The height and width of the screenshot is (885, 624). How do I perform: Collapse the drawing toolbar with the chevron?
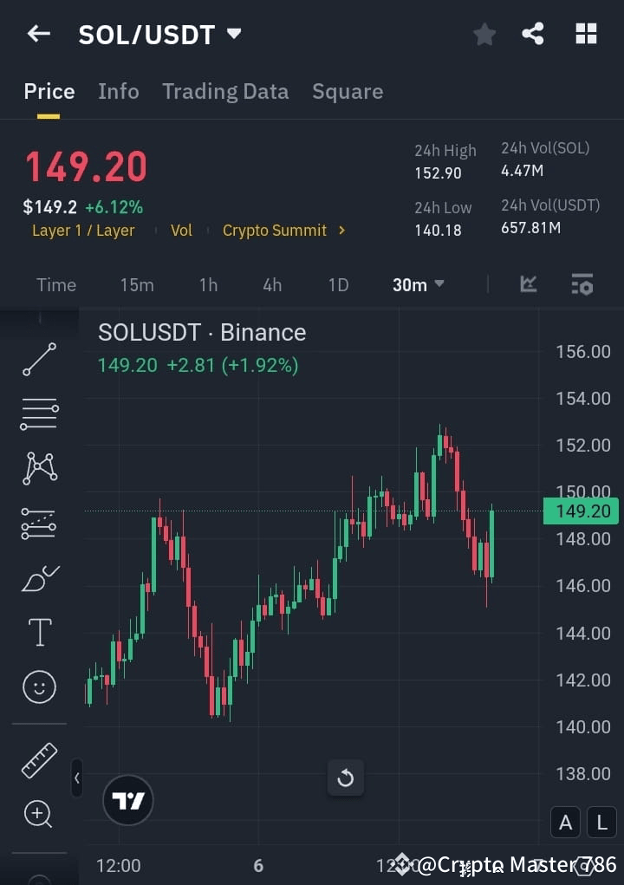76,778
